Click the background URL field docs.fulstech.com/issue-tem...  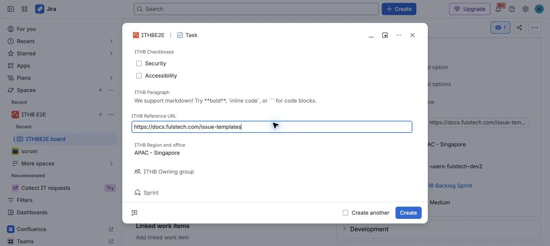click(477, 123)
